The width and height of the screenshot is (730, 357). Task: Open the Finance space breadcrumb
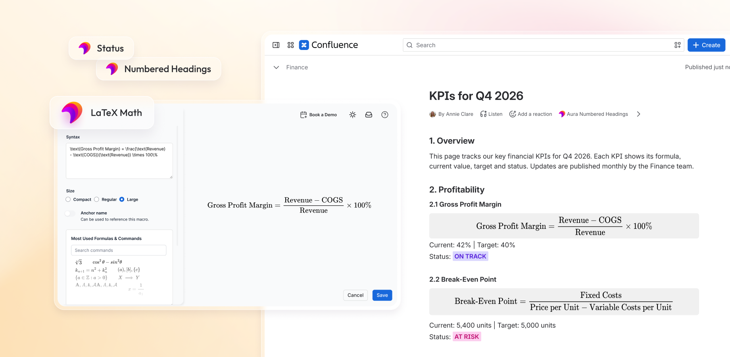(297, 67)
